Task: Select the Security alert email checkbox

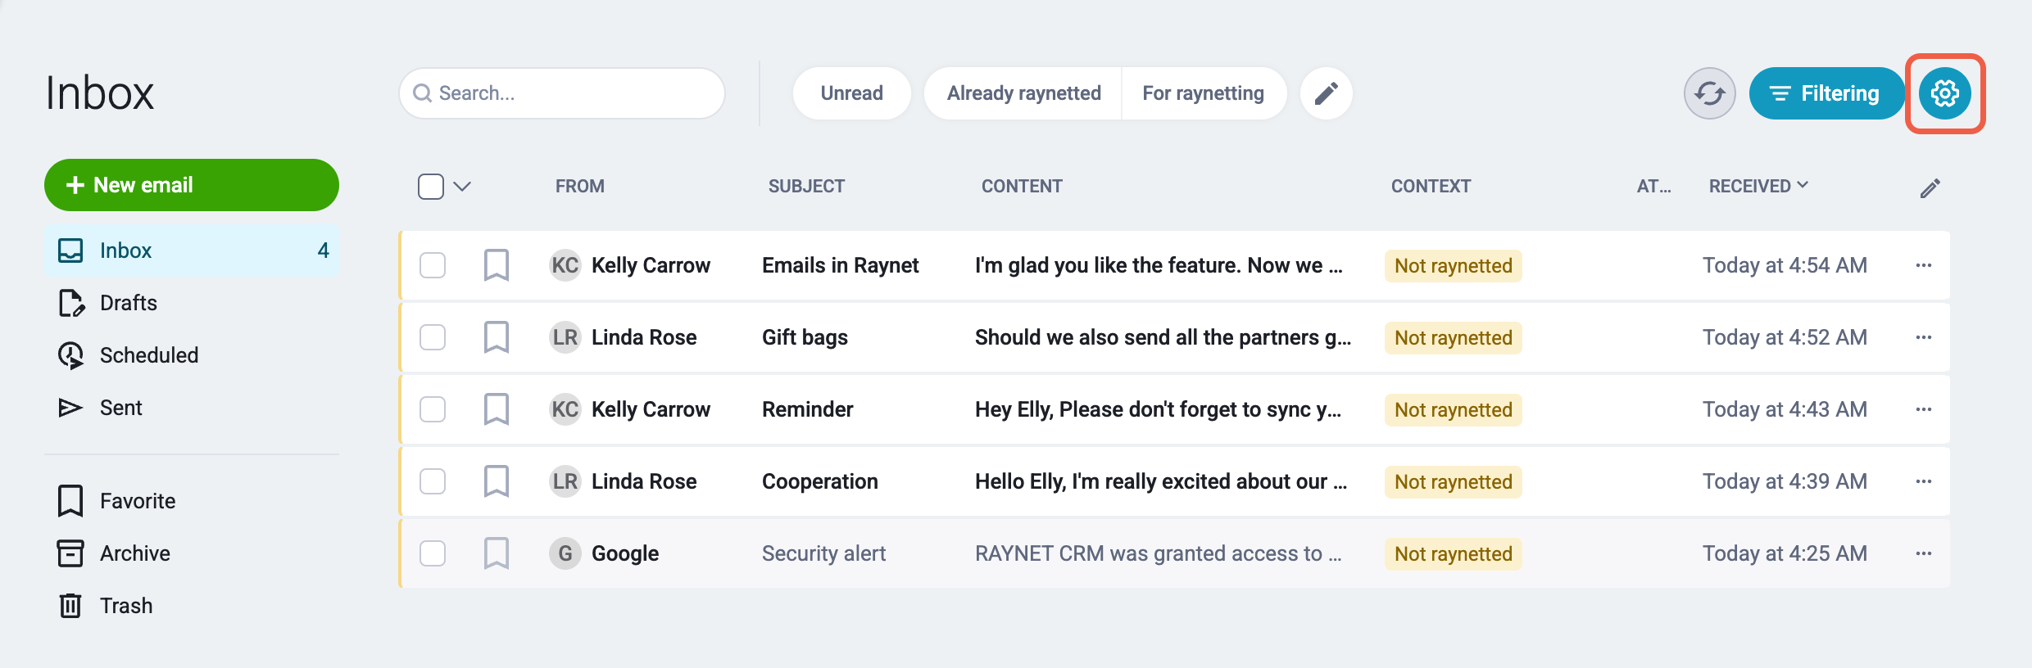Action: (433, 553)
